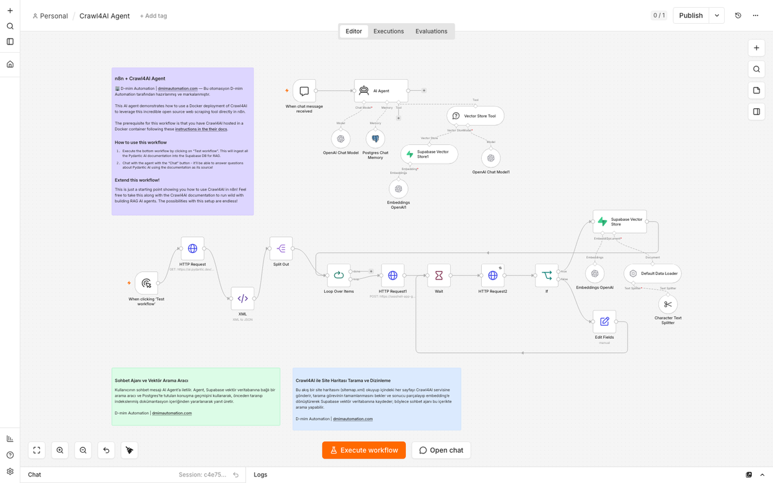
Task: Go to the home overview icon
Action: [10, 64]
